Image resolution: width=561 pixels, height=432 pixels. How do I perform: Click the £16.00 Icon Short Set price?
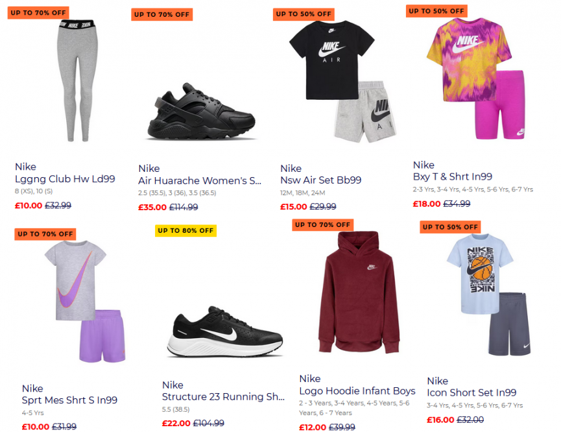coord(440,420)
